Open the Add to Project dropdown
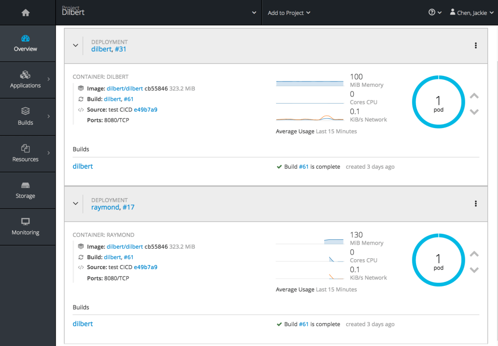 [x=289, y=13]
